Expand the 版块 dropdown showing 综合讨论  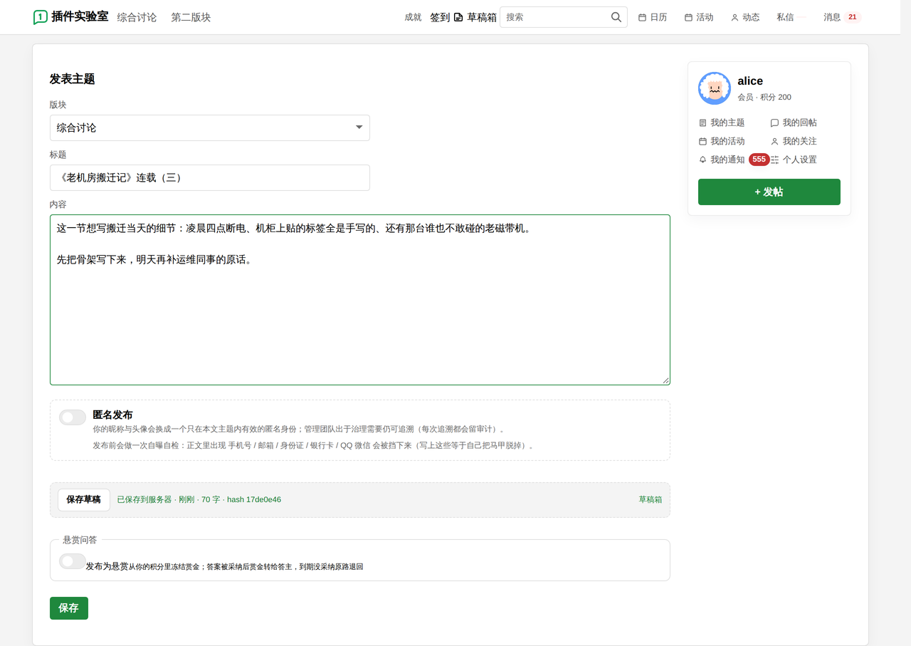tap(209, 127)
